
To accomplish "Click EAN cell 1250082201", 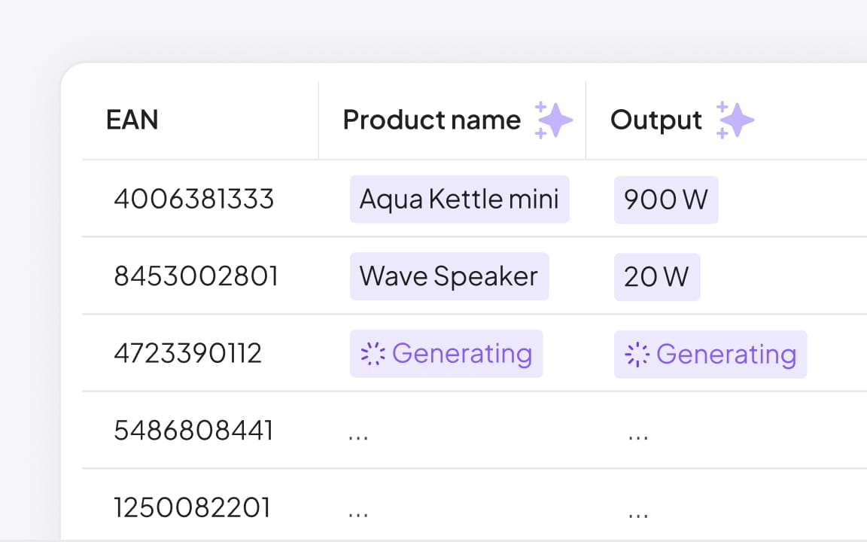I will point(192,508).
